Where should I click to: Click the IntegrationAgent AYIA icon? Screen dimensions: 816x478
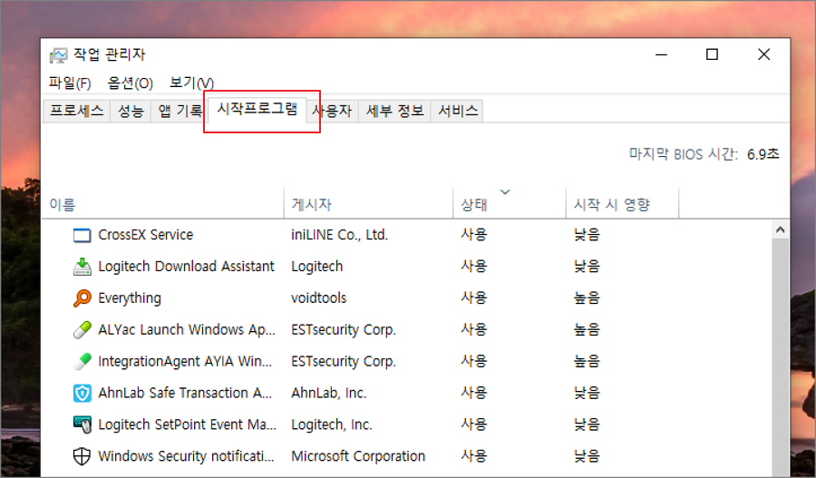pyautogui.click(x=82, y=361)
